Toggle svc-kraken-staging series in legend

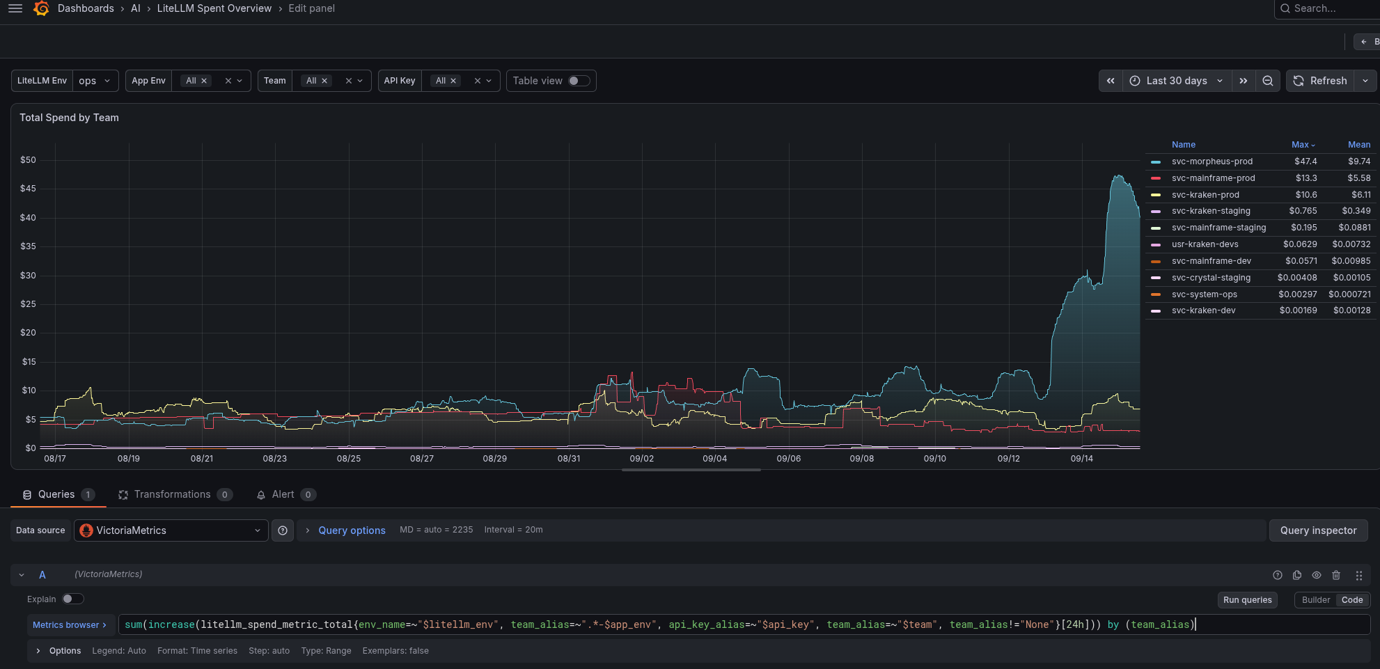(1211, 211)
